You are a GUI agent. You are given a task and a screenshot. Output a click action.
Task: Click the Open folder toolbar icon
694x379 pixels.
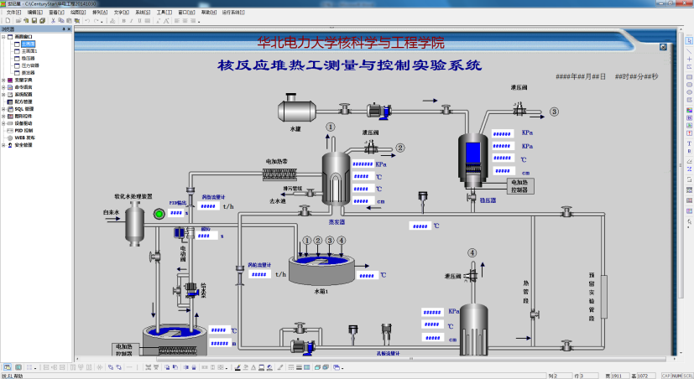pos(18,20)
